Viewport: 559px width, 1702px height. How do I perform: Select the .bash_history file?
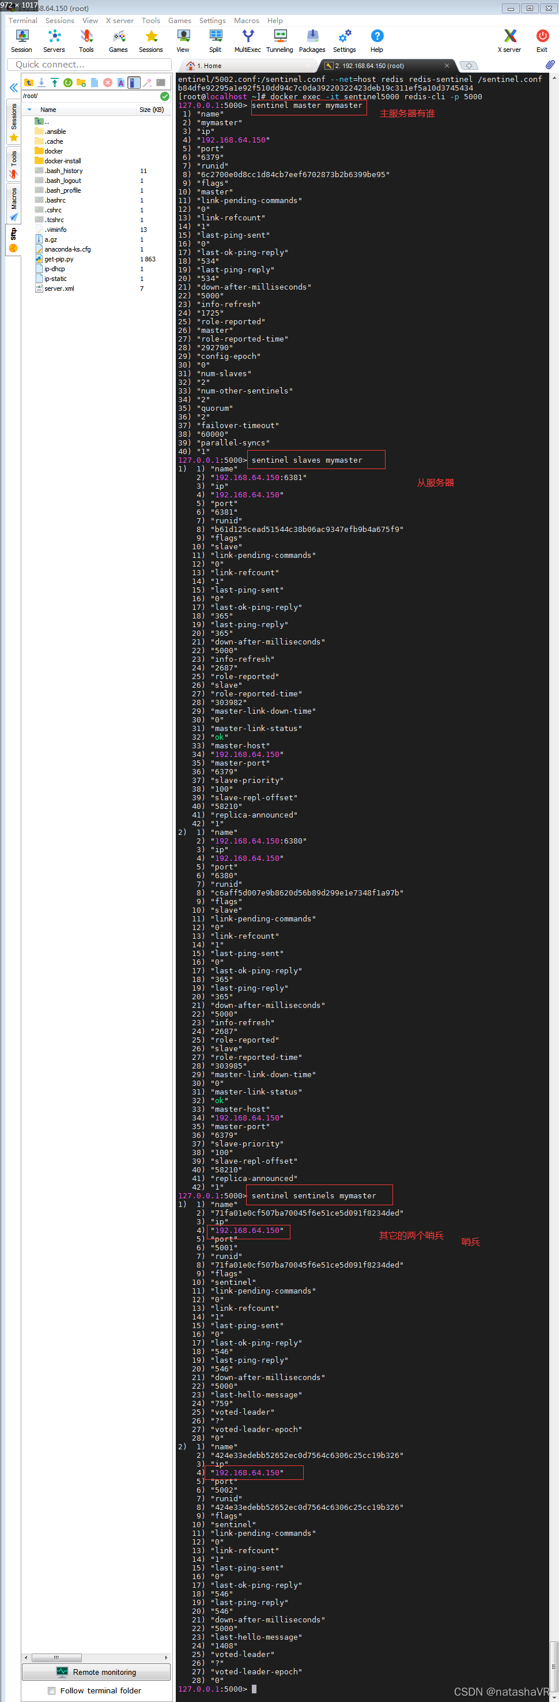click(59, 170)
